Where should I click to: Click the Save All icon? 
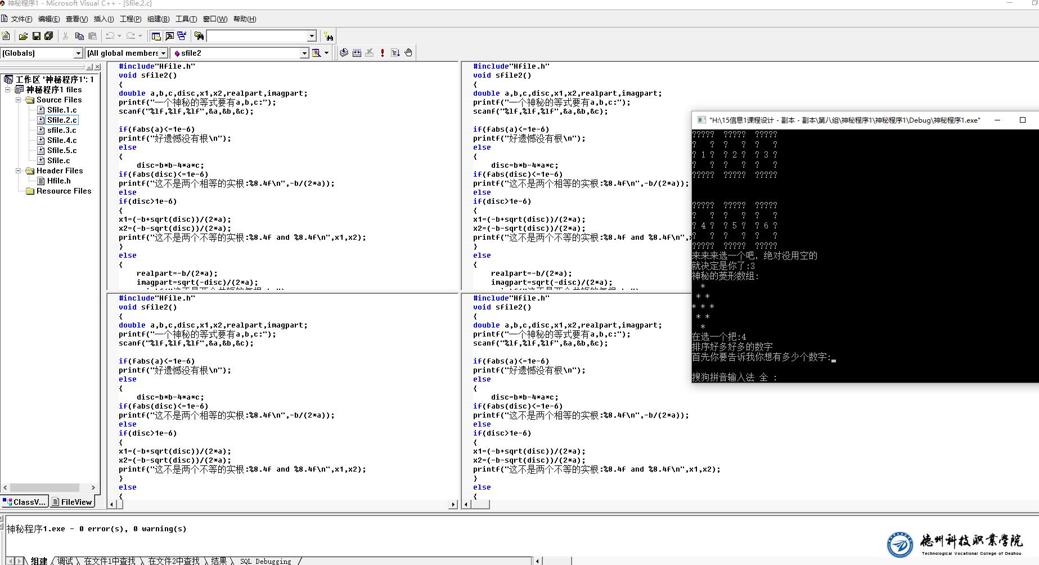(49, 36)
